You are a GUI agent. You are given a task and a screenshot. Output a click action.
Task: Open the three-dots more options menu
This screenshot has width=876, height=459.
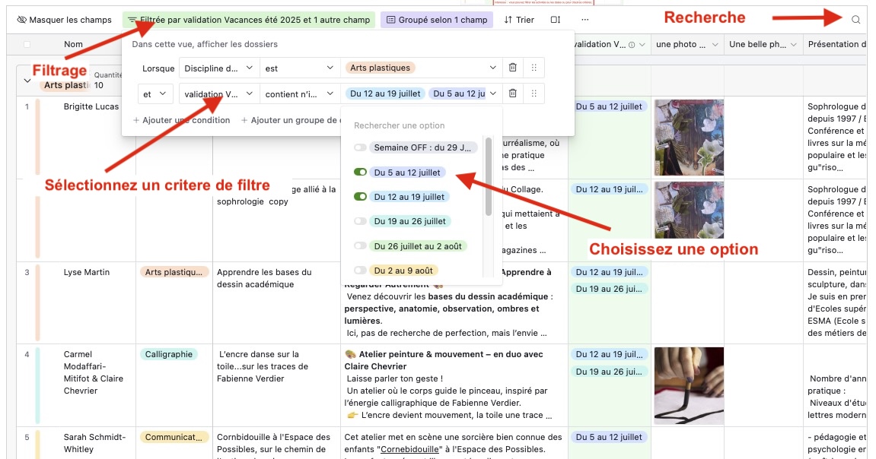click(x=585, y=20)
